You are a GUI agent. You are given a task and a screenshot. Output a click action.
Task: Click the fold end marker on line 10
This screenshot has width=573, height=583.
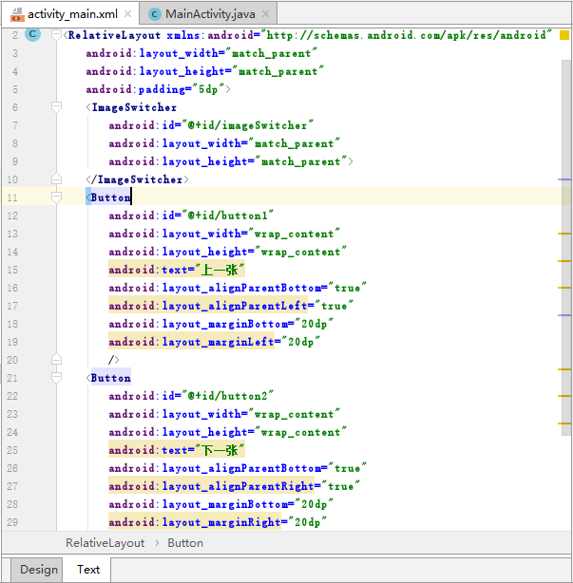coord(56,179)
